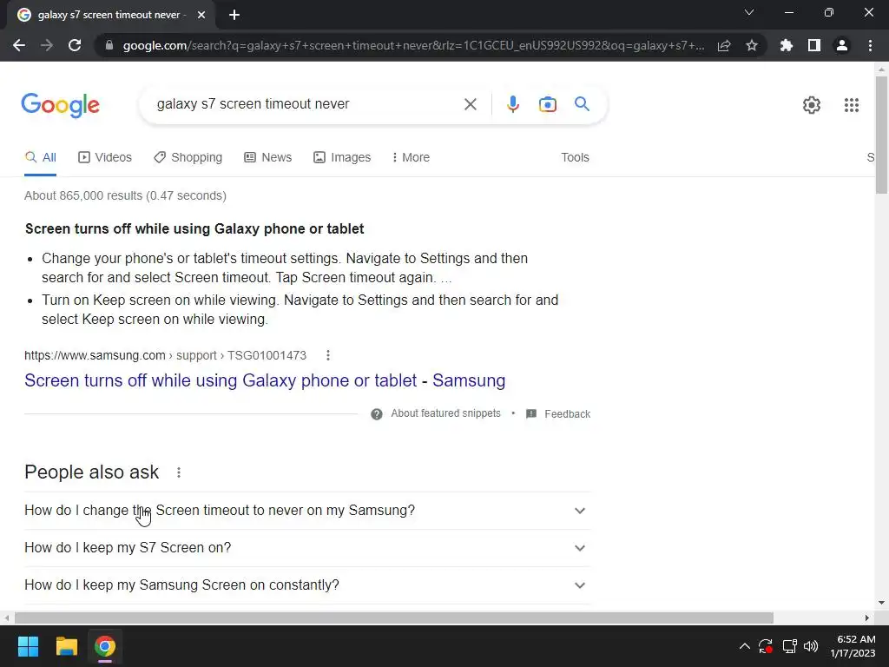Open Google apps grid

click(x=852, y=105)
